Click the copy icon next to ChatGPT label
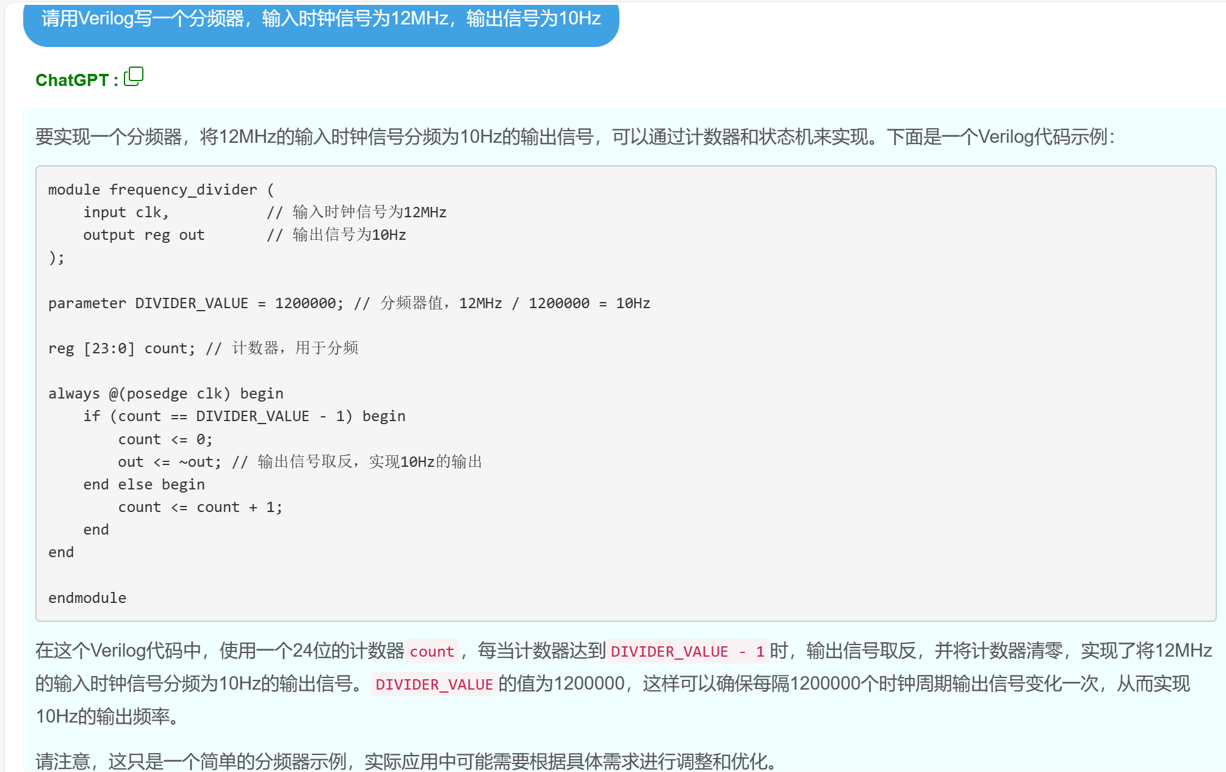Screen dimensions: 1226x772 click(134, 77)
